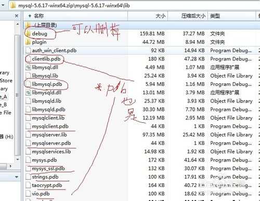Click the 12.19 MB size of mysqlclient.lib
260x201 pixels.
pos(153,118)
